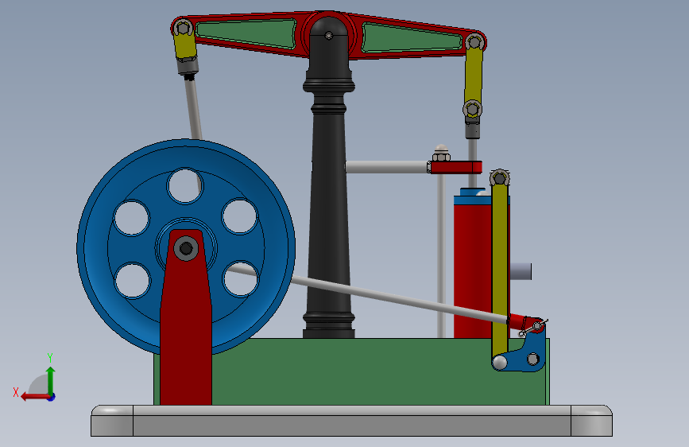Click the red X axis arrow of the triad
The width and height of the screenshot is (689, 447).
tap(34, 397)
